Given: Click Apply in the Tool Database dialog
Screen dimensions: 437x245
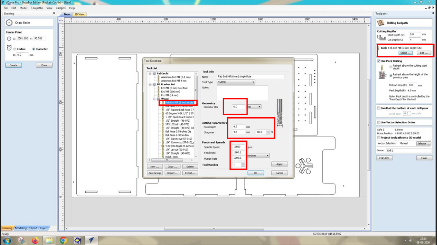Looking at the screenshot, I should pos(279,164).
